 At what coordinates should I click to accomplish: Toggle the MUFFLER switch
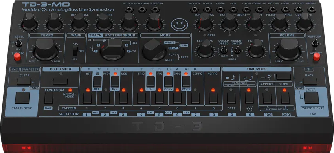click(x=314, y=43)
